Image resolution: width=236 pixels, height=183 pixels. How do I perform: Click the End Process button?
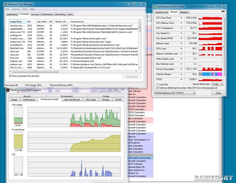click(x=132, y=76)
